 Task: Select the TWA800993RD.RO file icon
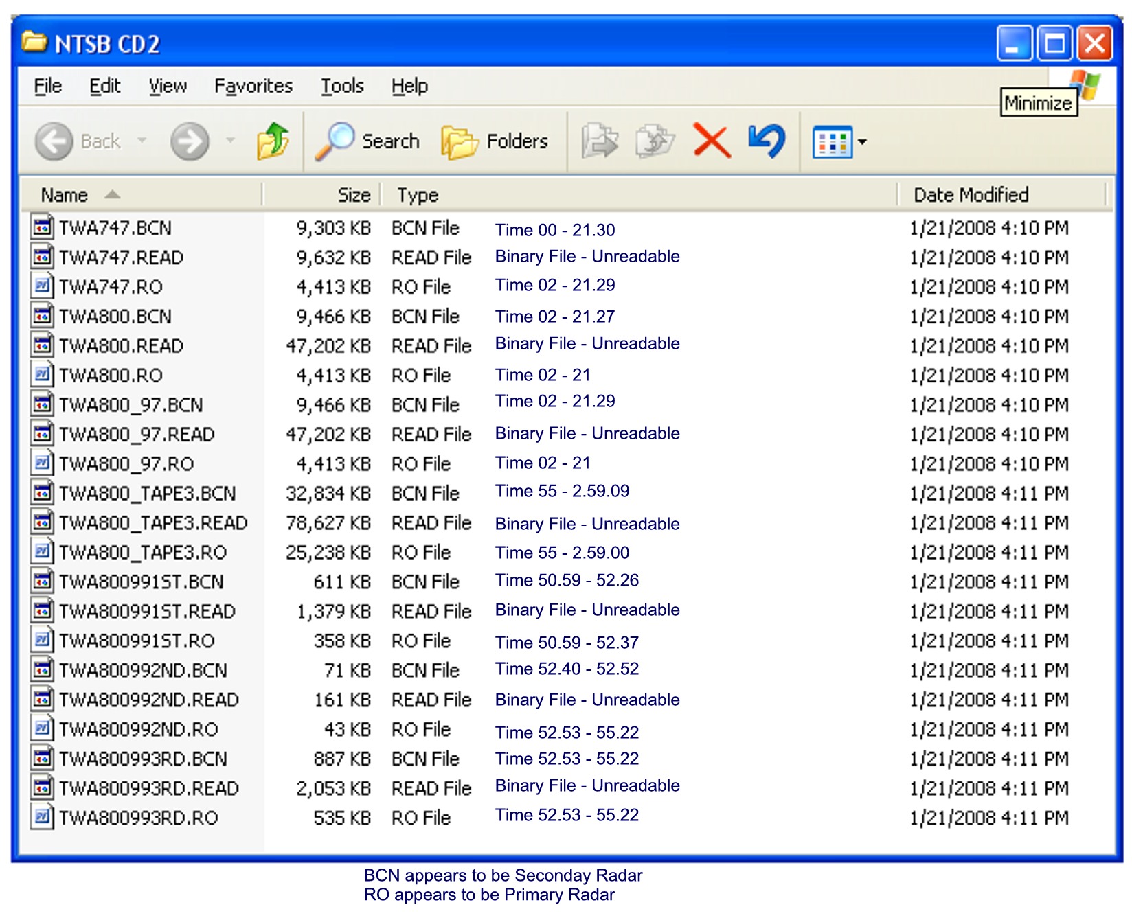click(42, 817)
